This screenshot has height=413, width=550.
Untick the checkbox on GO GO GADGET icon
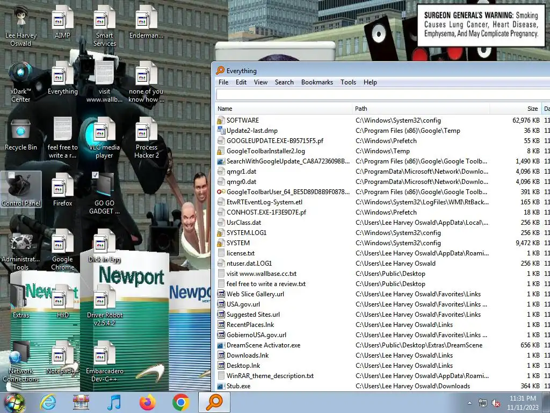tap(95, 175)
